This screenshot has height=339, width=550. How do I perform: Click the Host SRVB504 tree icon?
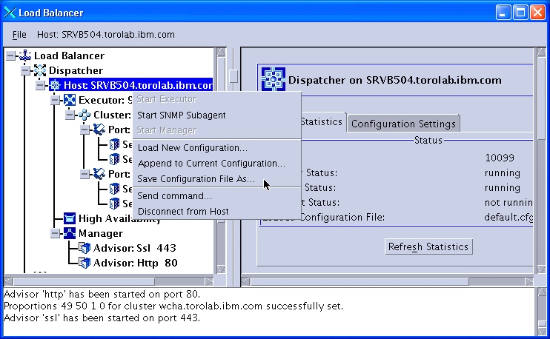(x=55, y=85)
